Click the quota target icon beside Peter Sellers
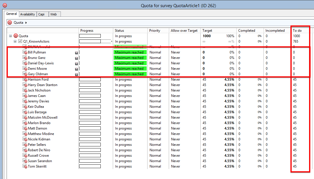 coord(26,145)
